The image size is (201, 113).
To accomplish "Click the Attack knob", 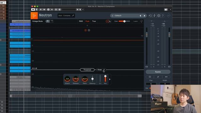I will tap(67, 79).
